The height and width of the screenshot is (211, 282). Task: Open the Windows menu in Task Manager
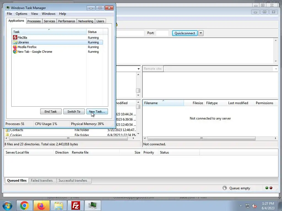48,14
